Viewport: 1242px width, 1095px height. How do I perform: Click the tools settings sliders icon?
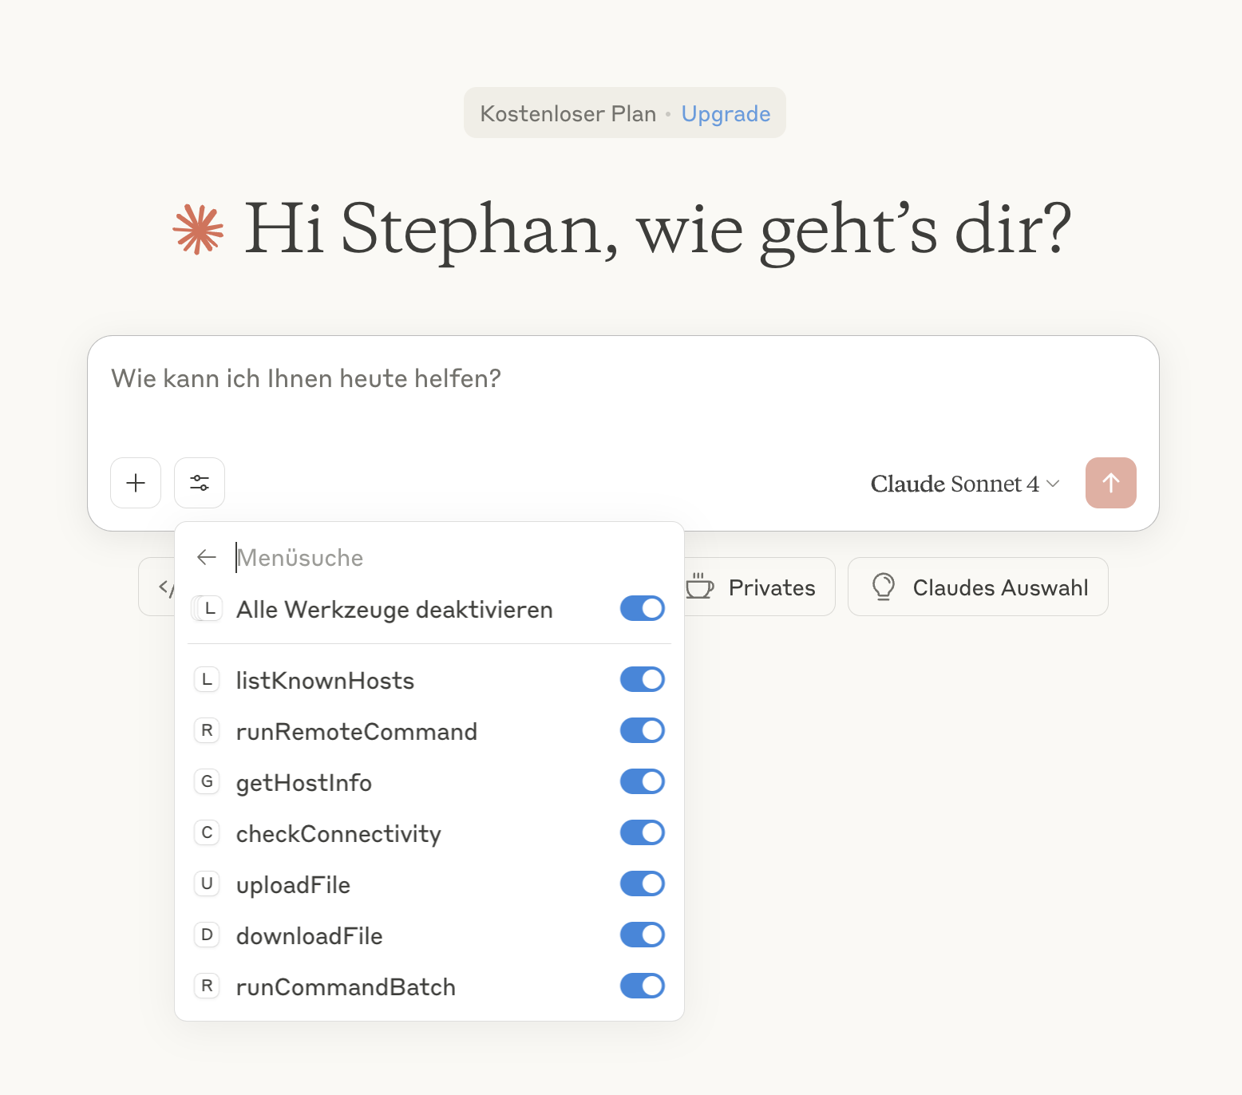pos(200,483)
